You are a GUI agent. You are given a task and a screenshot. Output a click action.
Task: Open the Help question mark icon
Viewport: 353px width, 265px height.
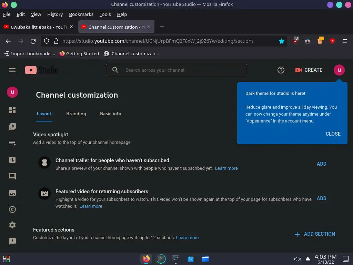[281, 70]
